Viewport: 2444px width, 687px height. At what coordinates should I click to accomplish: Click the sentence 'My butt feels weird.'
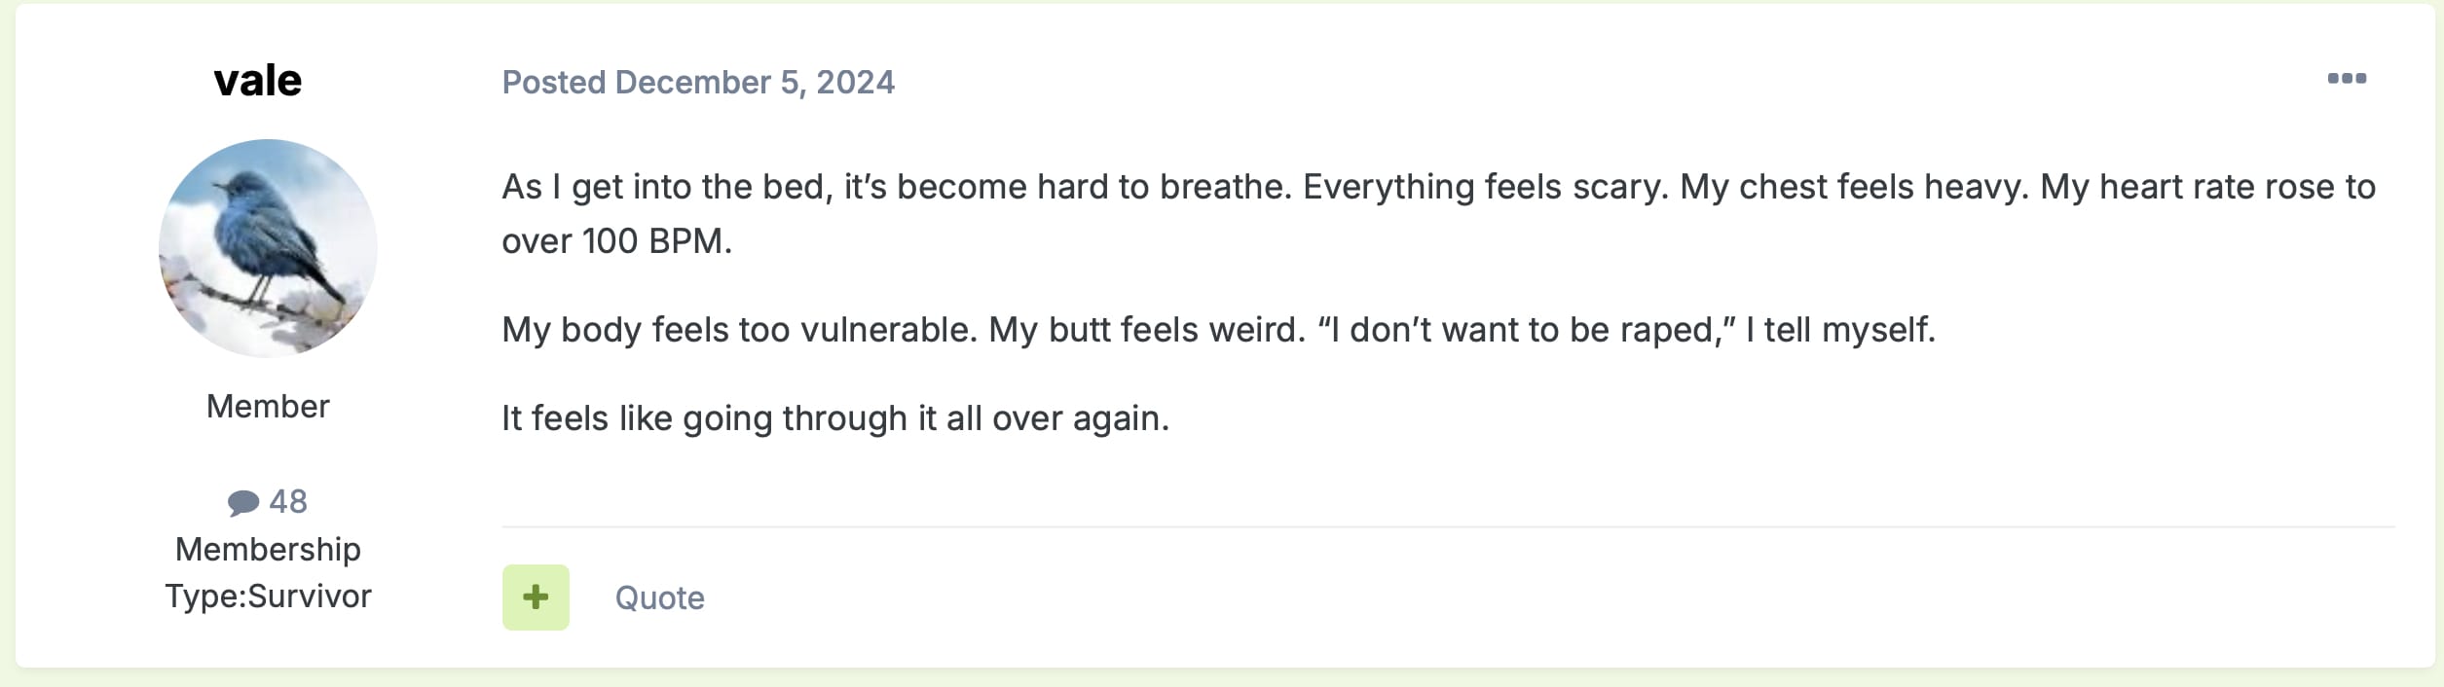[1147, 330]
